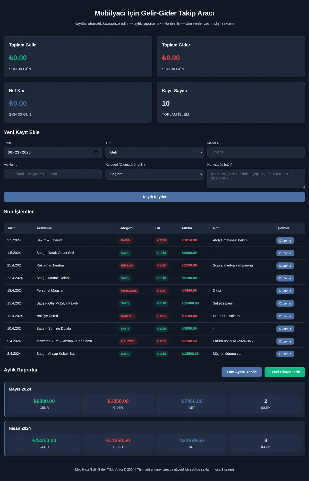Click the ₺31899.50 NET value in Nisan
309x481 pixels.
(192, 441)
